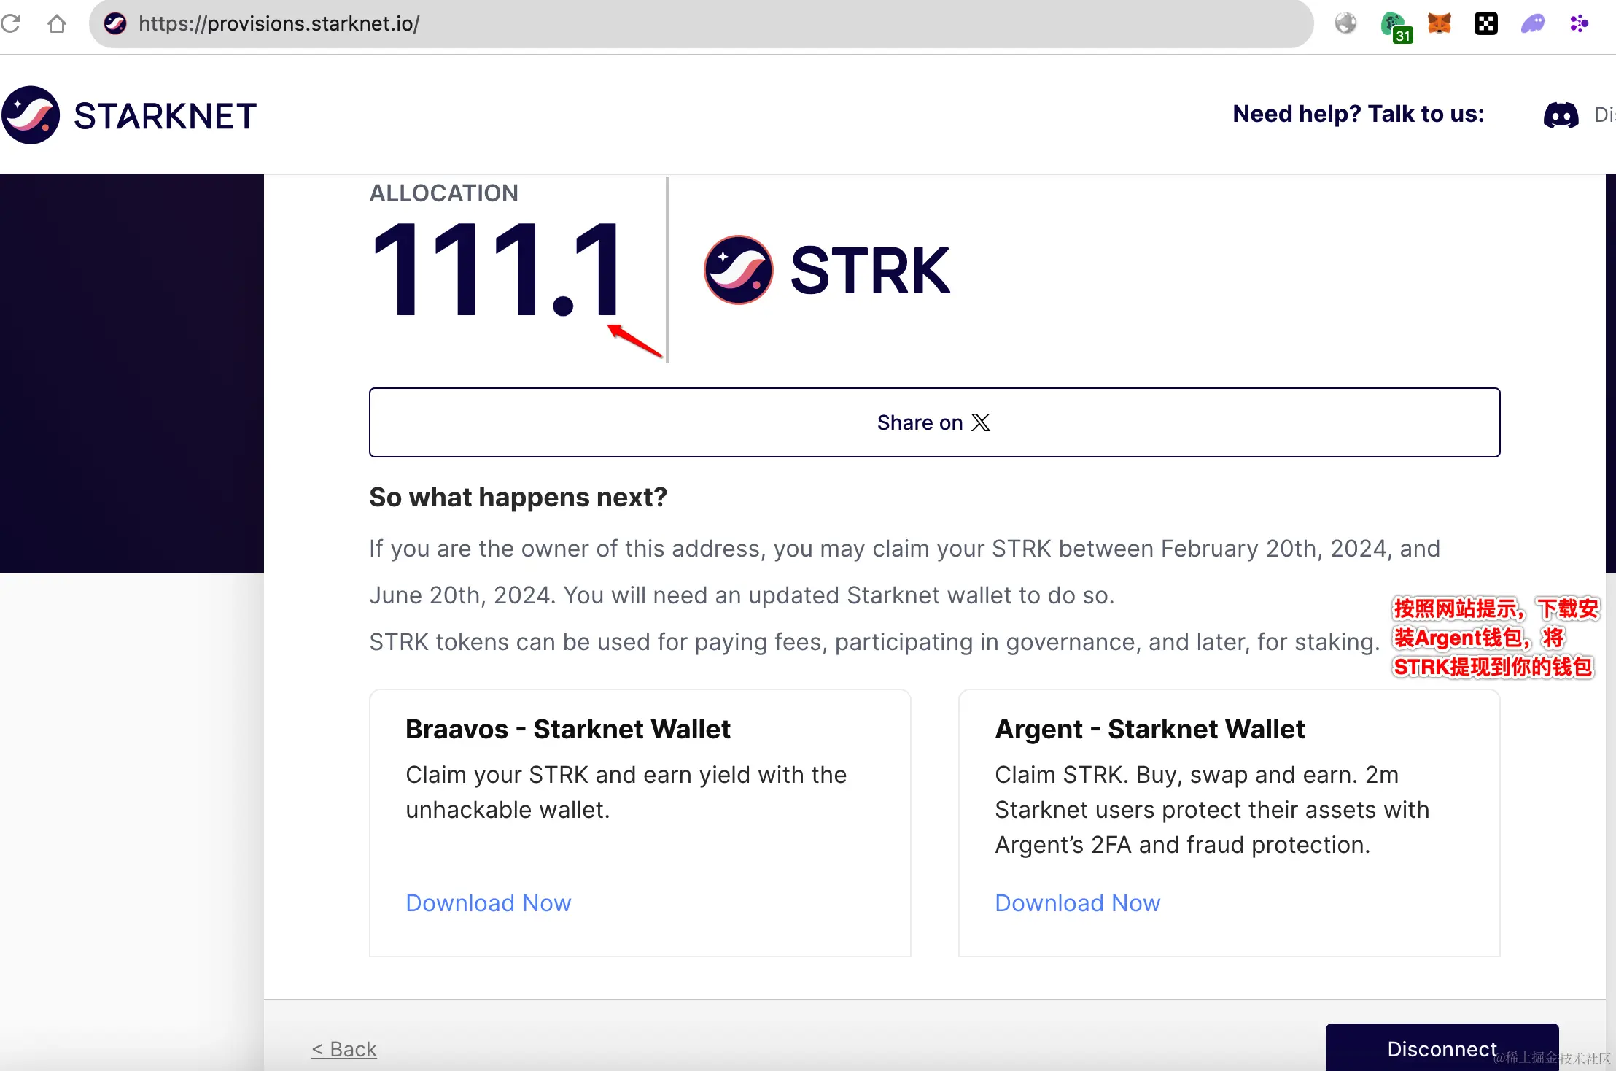The height and width of the screenshot is (1071, 1616).
Task: Open the Phantom ghost wallet extension
Action: point(1532,23)
